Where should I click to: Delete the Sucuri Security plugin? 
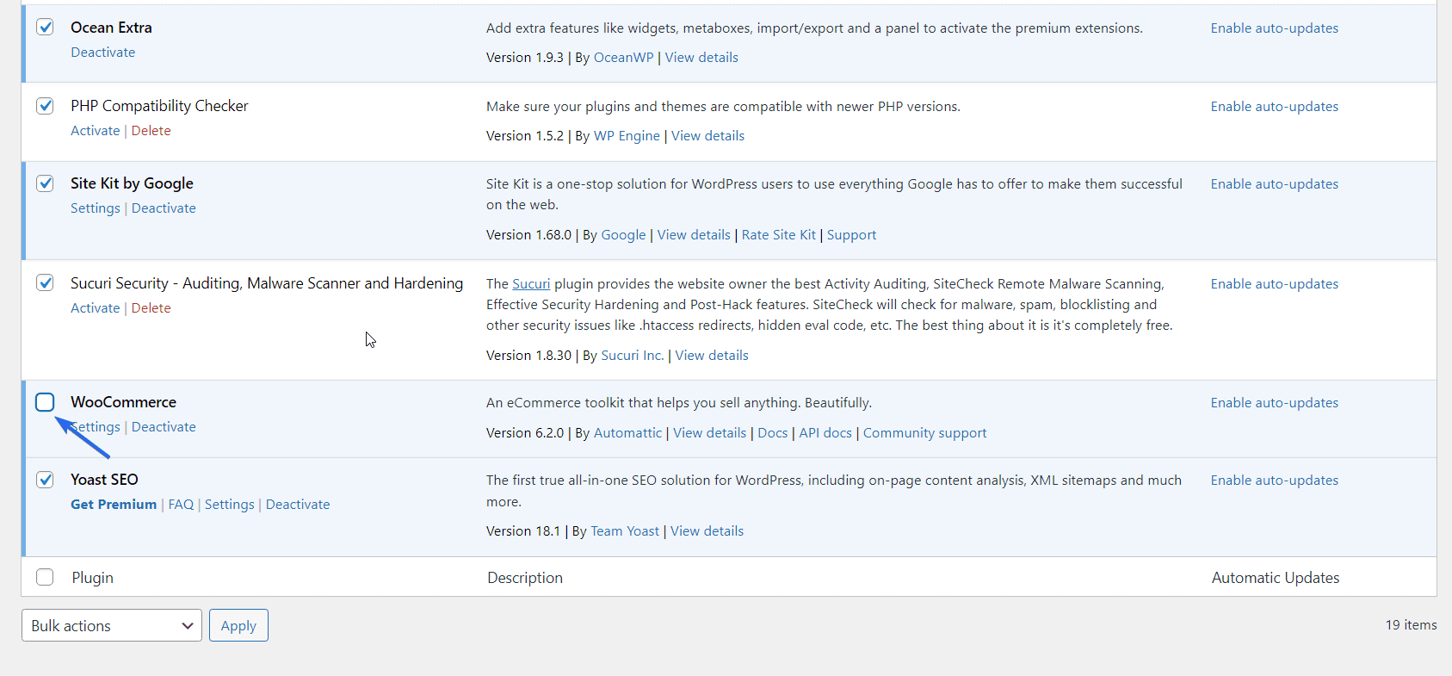[x=151, y=308]
